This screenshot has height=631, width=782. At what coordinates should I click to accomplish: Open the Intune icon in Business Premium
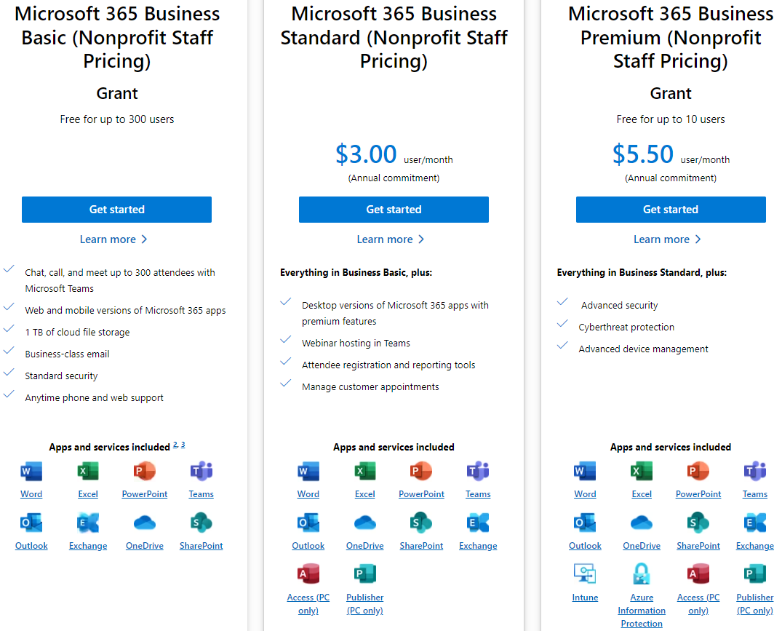[x=585, y=574]
